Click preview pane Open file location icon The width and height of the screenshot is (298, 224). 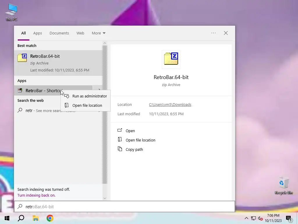[x=120, y=140]
